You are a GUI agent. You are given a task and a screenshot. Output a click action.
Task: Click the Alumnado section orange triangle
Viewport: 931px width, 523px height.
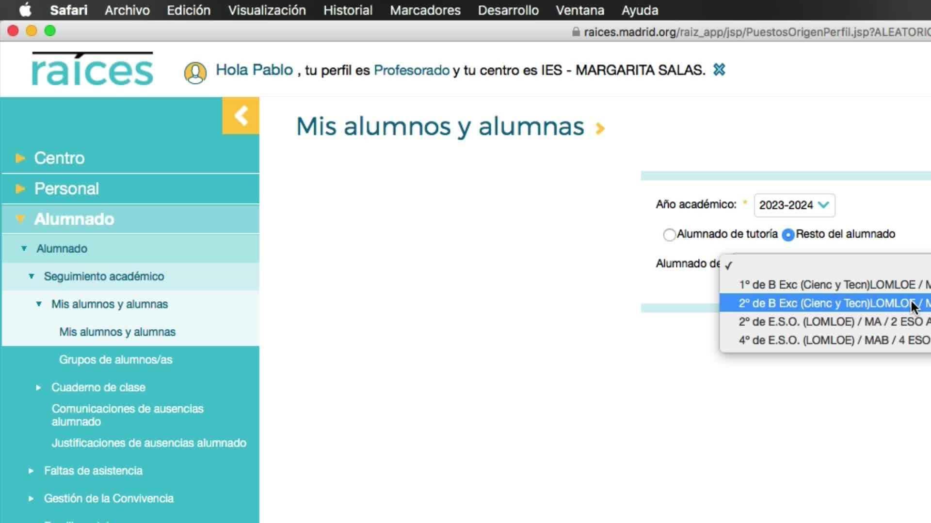click(20, 219)
